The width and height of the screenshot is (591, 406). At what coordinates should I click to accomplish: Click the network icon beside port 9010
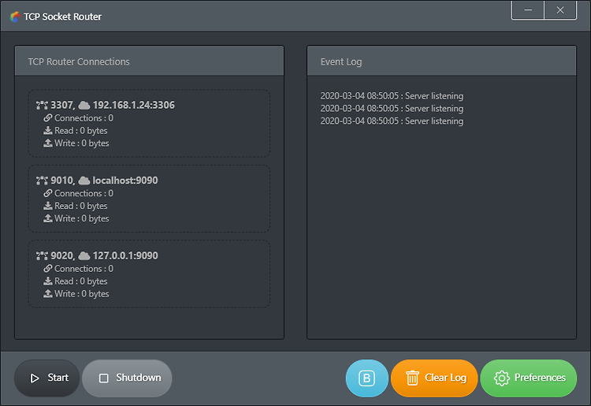tap(42, 181)
